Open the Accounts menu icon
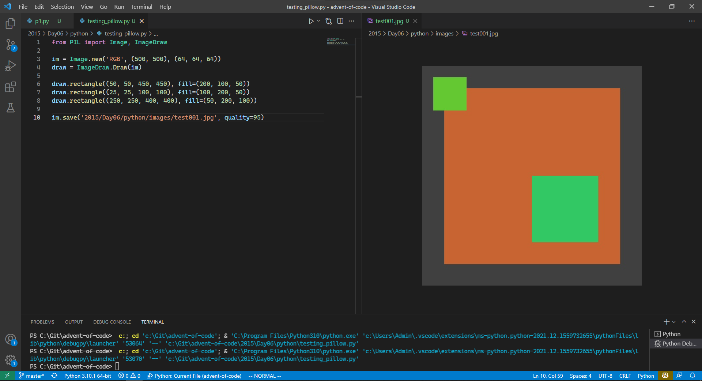This screenshot has height=381, width=702. point(11,339)
